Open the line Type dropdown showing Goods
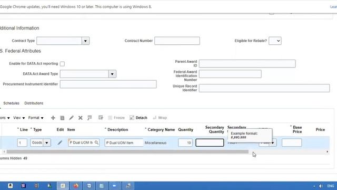 47,142
